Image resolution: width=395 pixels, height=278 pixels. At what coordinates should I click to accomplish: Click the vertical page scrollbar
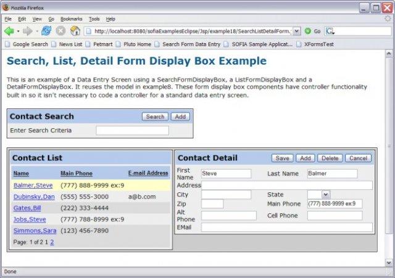coord(388,148)
